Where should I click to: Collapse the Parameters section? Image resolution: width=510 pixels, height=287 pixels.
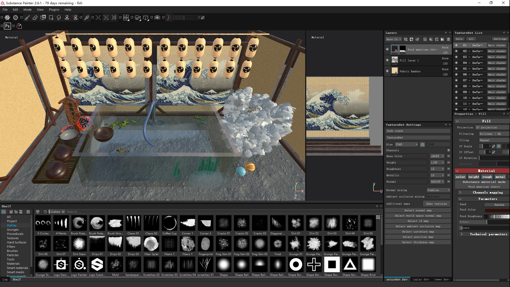[483, 199]
